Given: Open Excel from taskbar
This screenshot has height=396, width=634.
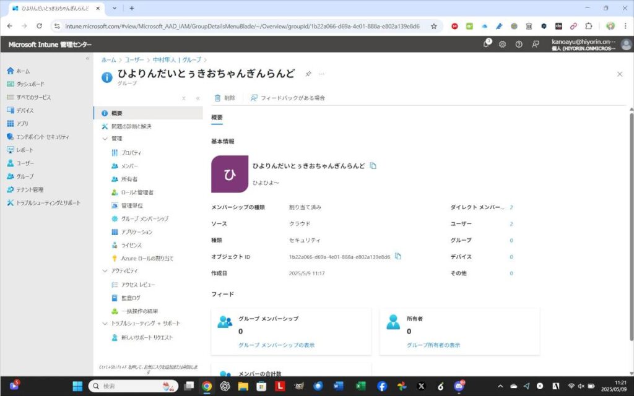Looking at the screenshot, I should click(x=360, y=386).
